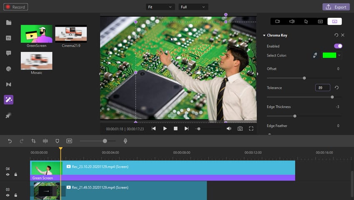Select the effects properties tab
The image size is (354, 200).
[x=334, y=22]
